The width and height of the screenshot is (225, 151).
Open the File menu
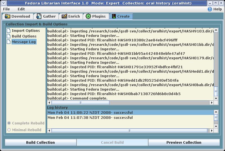tap(6, 9)
